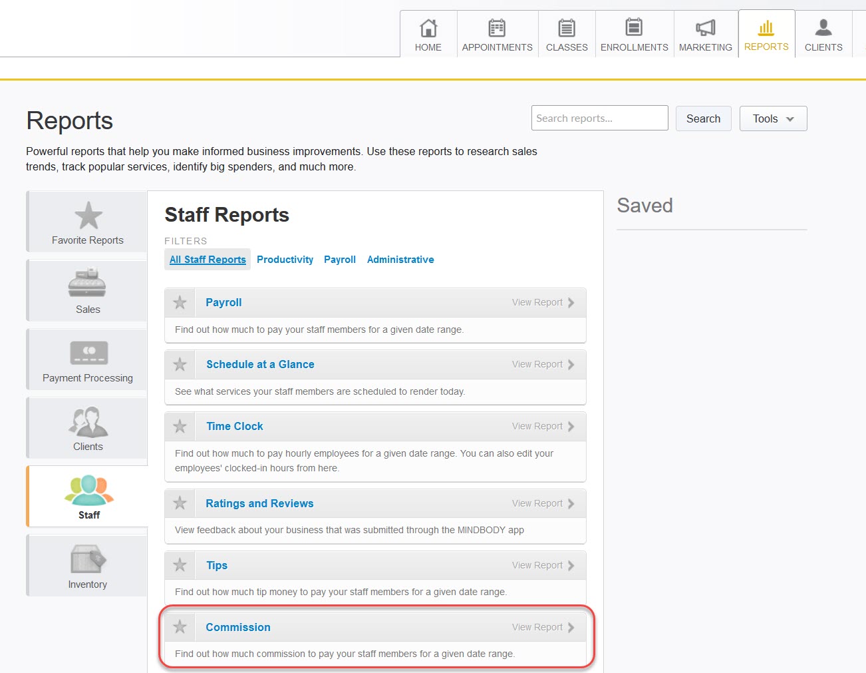Go to the Appointments calendar icon
This screenshot has width=866, height=673.
point(497,29)
